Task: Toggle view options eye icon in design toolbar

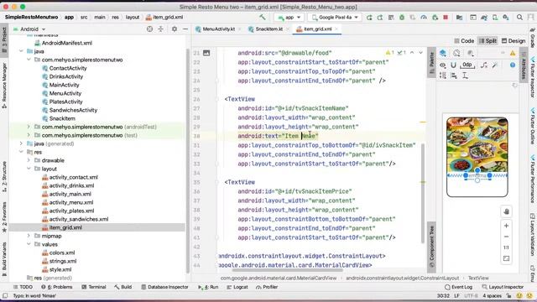Action: pos(443,65)
